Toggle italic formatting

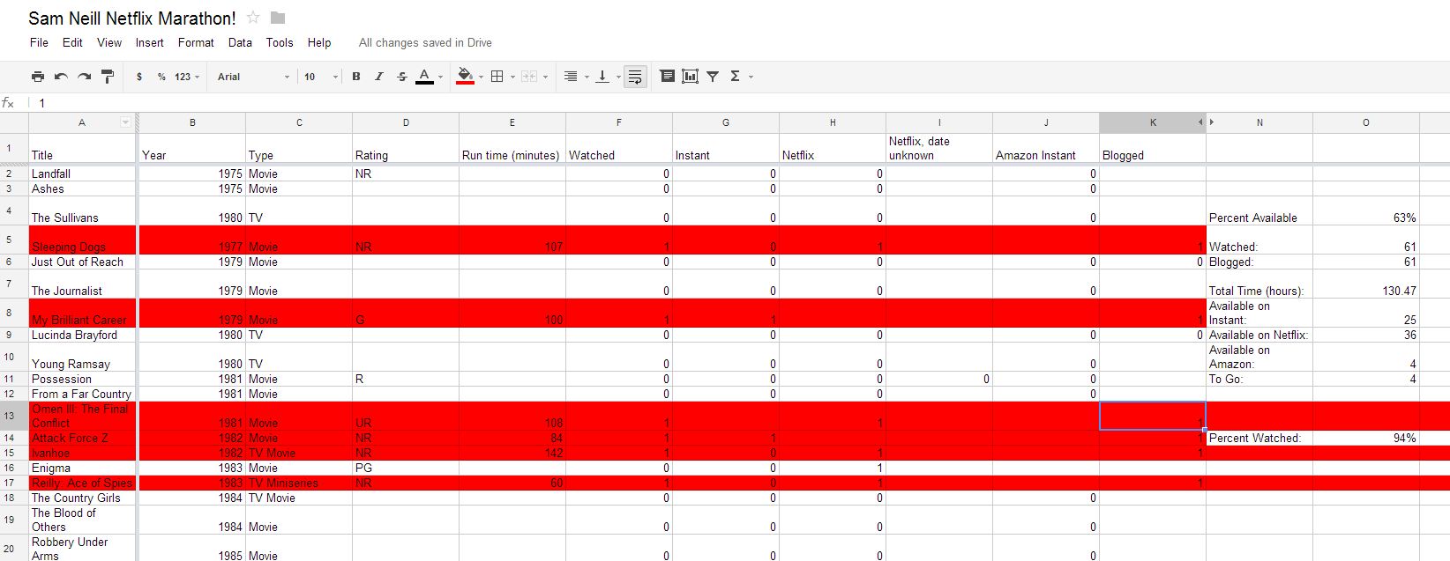pos(379,77)
